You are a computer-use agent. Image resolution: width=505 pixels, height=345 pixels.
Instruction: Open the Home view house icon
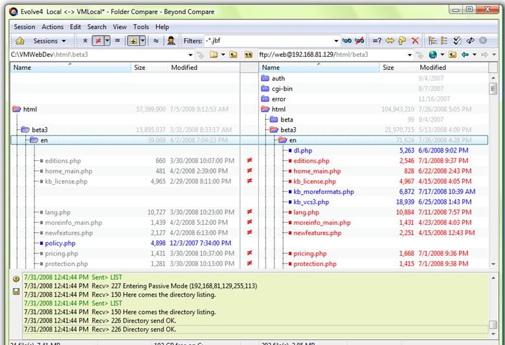tap(20, 41)
